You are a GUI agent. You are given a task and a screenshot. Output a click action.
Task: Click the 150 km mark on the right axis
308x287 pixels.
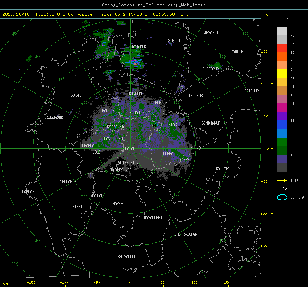tap(265, 51)
